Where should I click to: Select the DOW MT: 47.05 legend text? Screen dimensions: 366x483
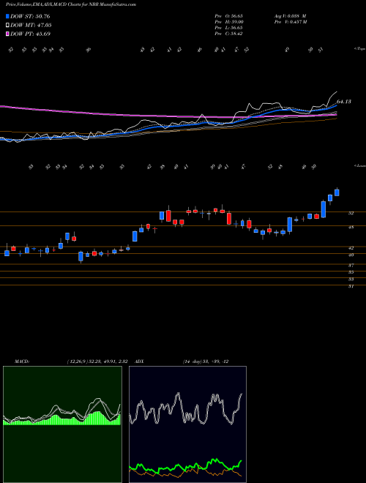31,26
